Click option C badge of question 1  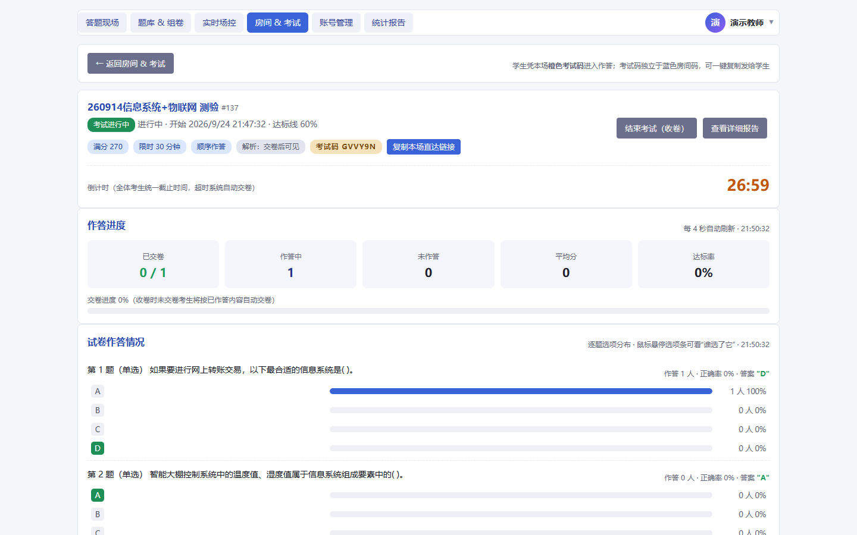tap(98, 429)
